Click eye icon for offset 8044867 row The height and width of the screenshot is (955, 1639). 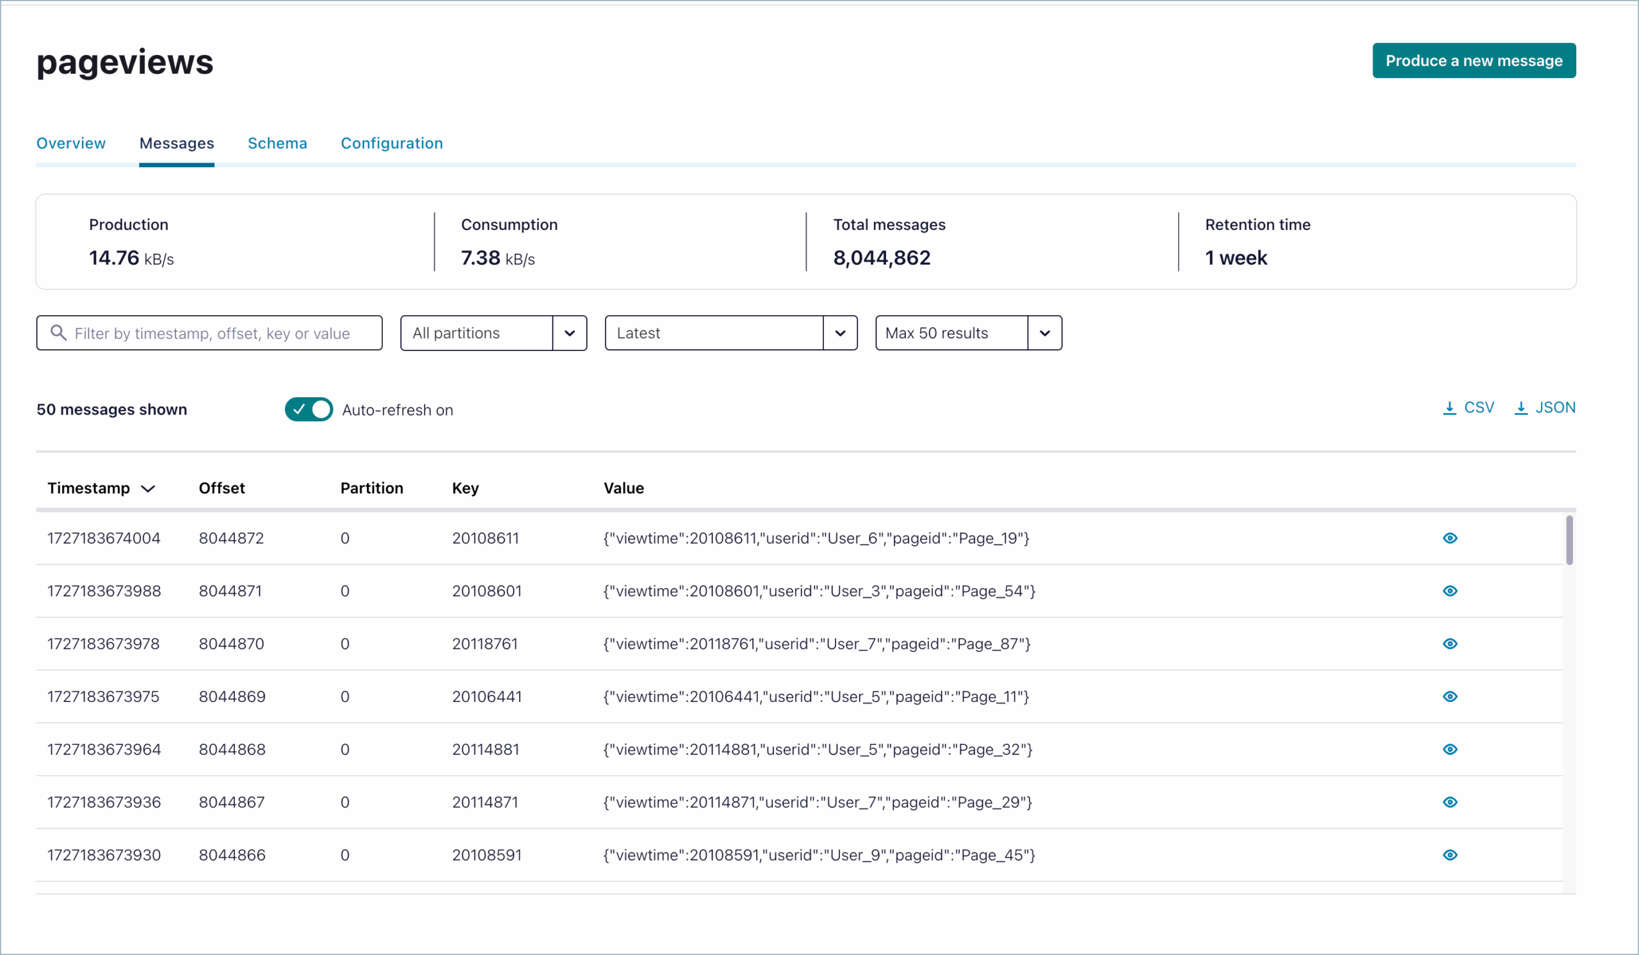click(1449, 801)
